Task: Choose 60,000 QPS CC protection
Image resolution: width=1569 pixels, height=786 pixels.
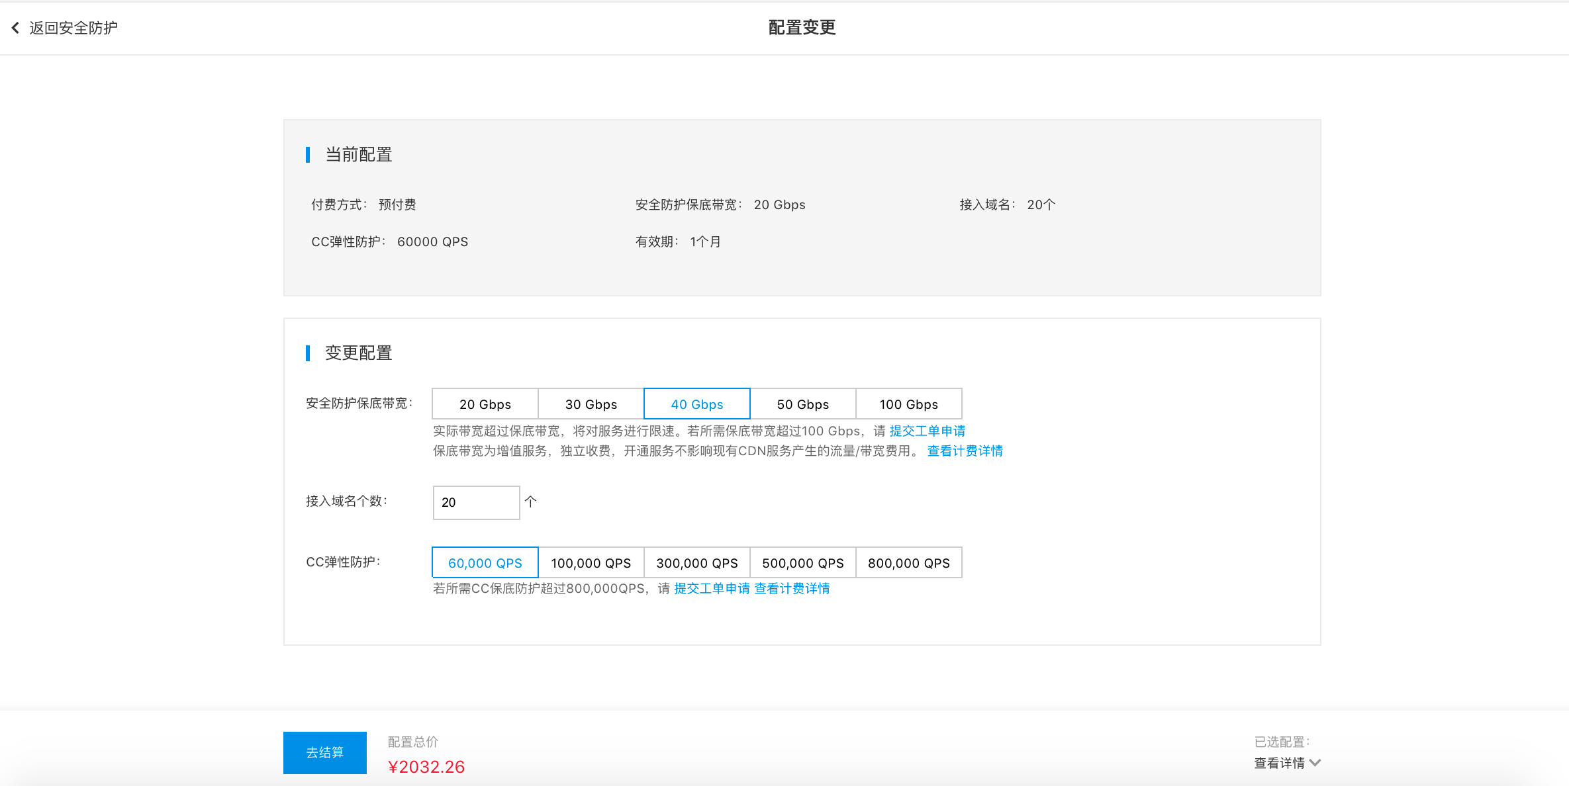Action: [485, 563]
